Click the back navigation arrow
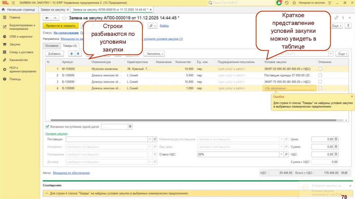Screen dimensions: 355x199 [47, 18]
